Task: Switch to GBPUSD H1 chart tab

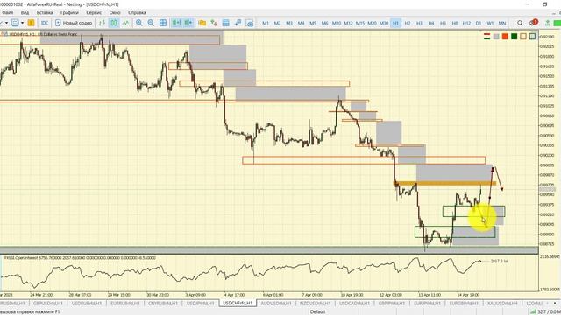Action: (47, 304)
